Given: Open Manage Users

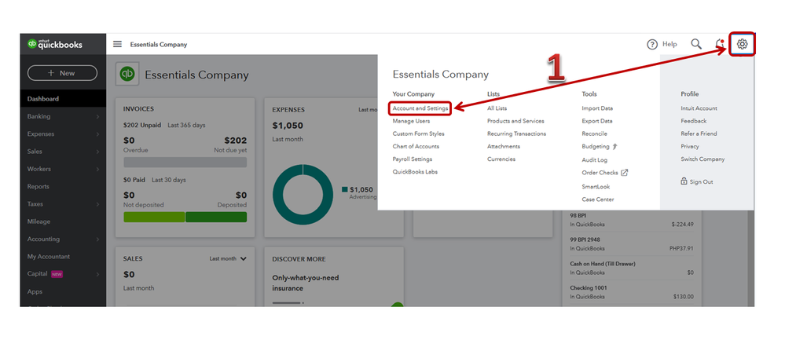Looking at the screenshot, I should [411, 121].
